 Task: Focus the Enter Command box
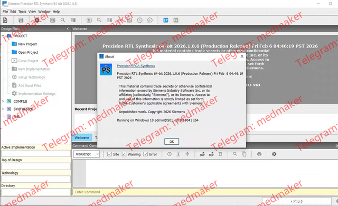click(x=205, y=192)
